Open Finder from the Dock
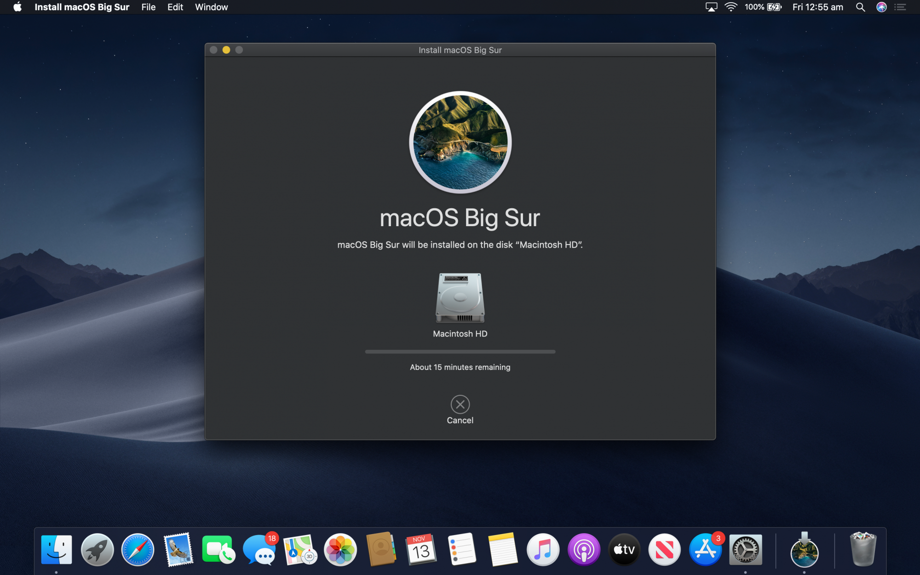 pyautogui.click(x=57, y=550)
